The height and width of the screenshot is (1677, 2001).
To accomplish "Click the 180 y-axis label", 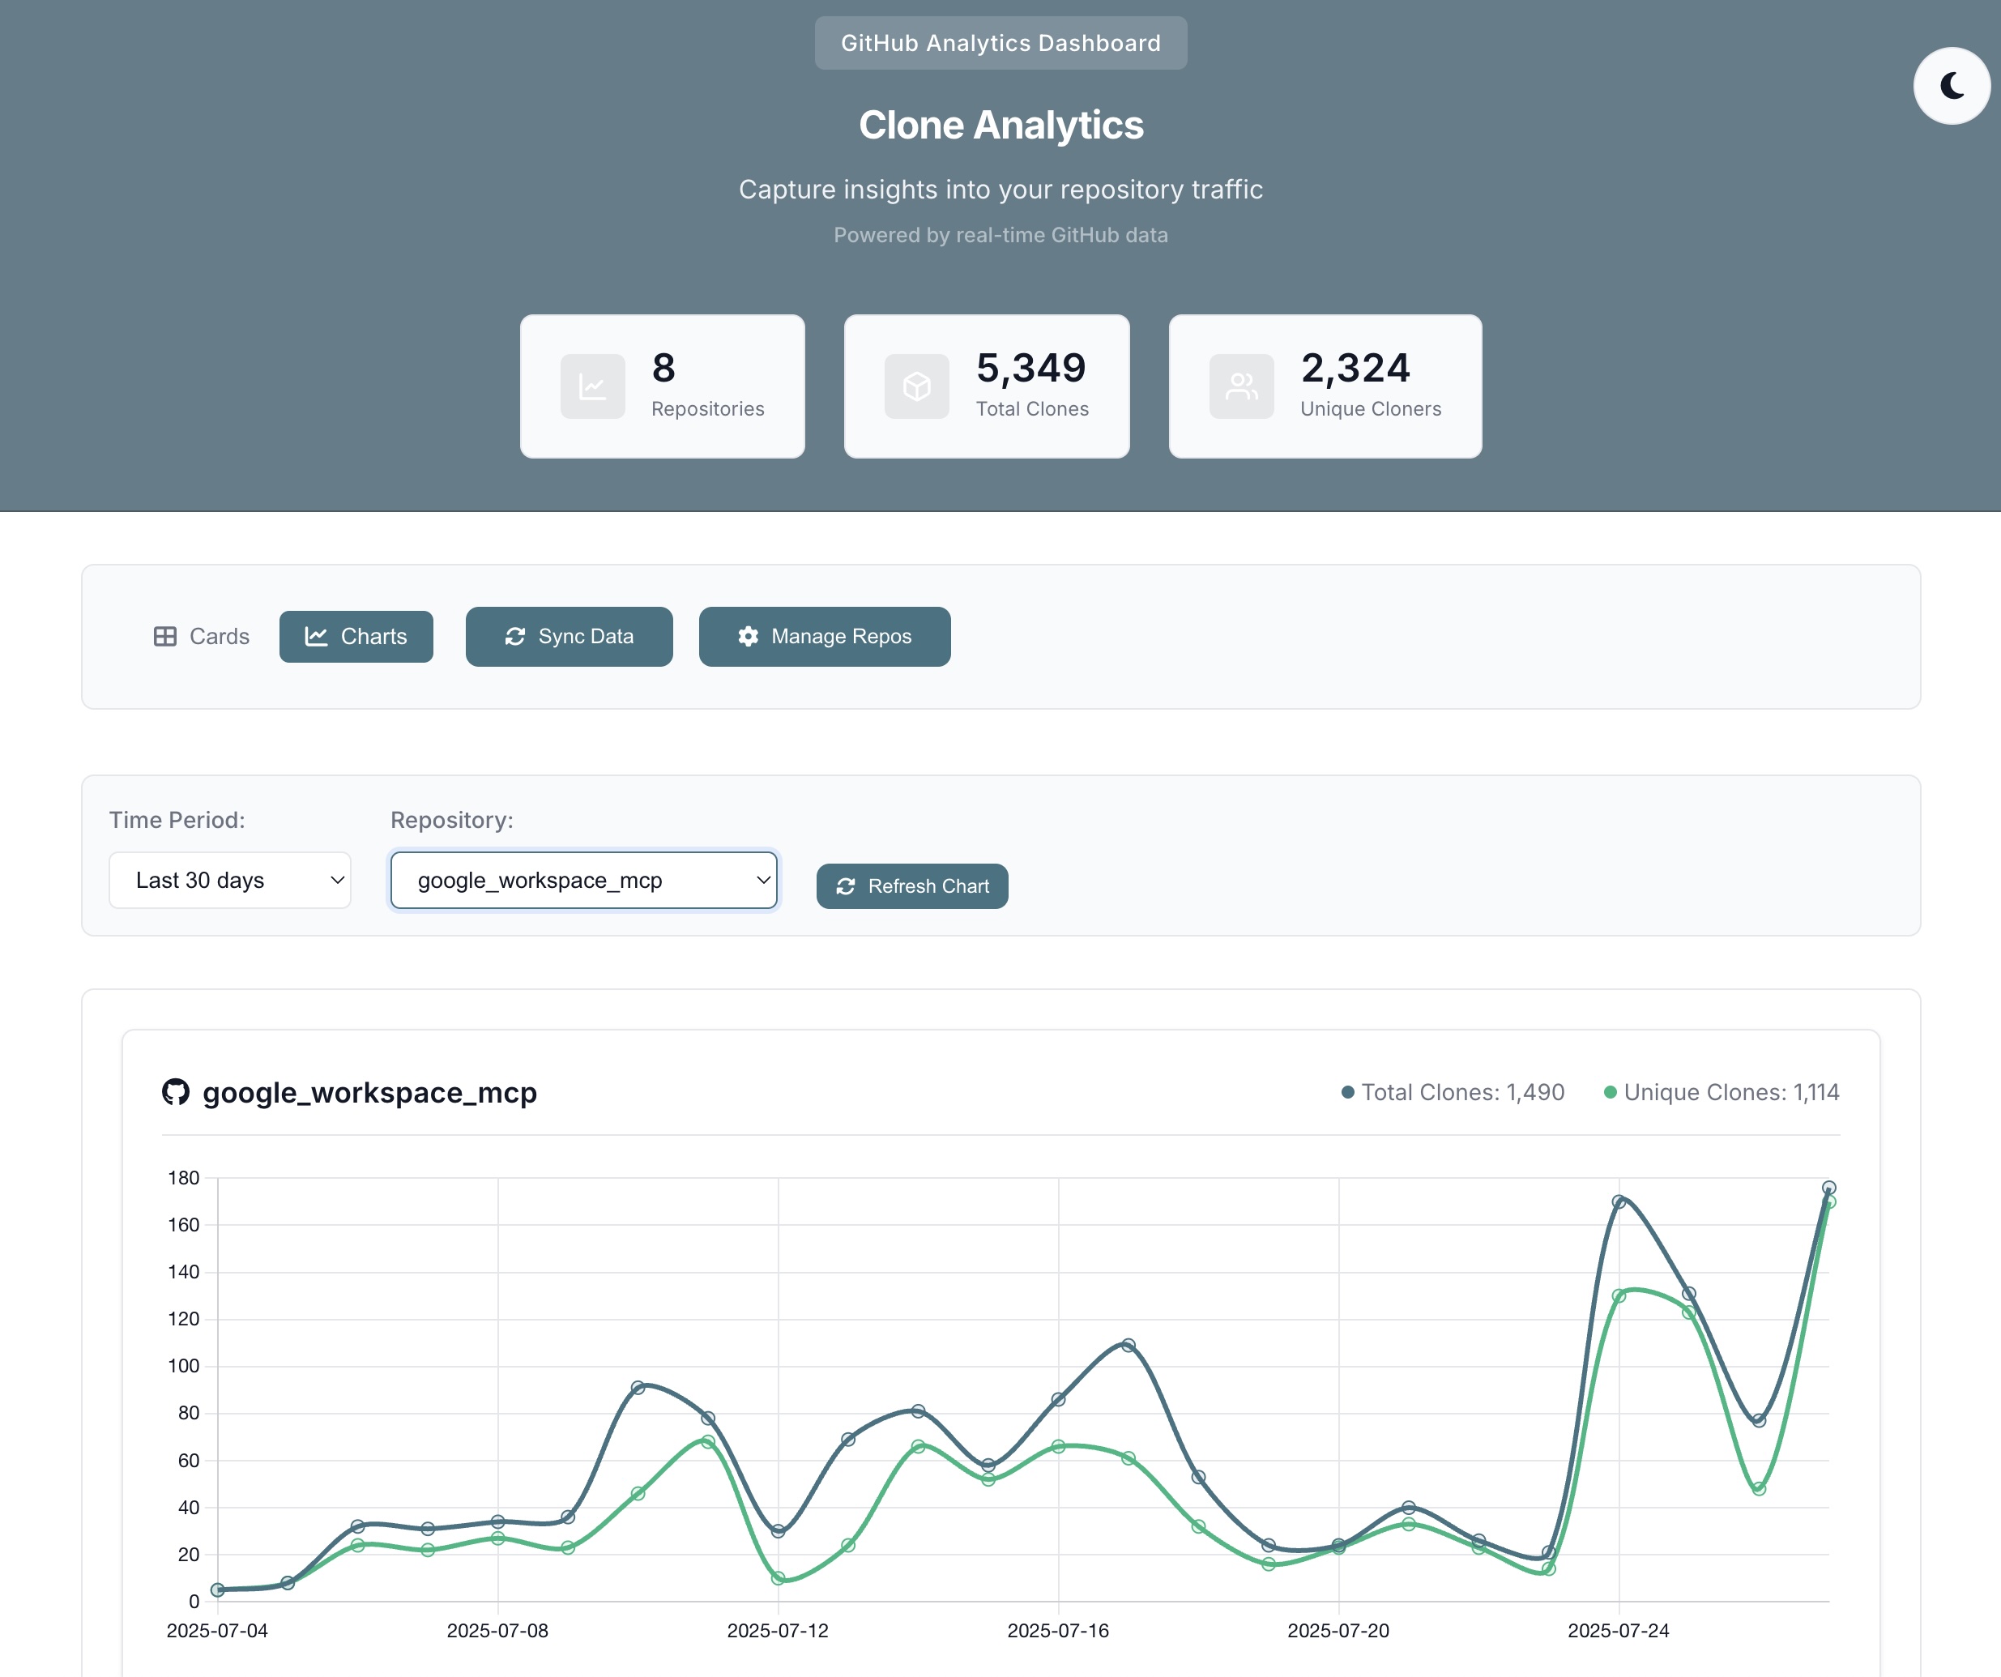I will [x=184, y=1179].
